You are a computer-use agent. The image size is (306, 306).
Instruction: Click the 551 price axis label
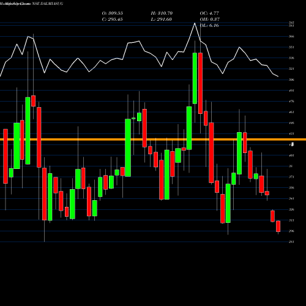(x=291, y=47)
